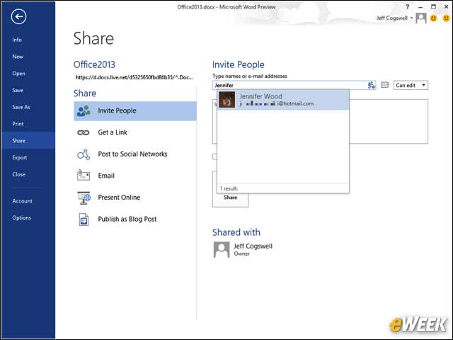Click the Publish as Blog Post icon
The width and height of the screenshot is (453, 340).
[x=84, y=220]
